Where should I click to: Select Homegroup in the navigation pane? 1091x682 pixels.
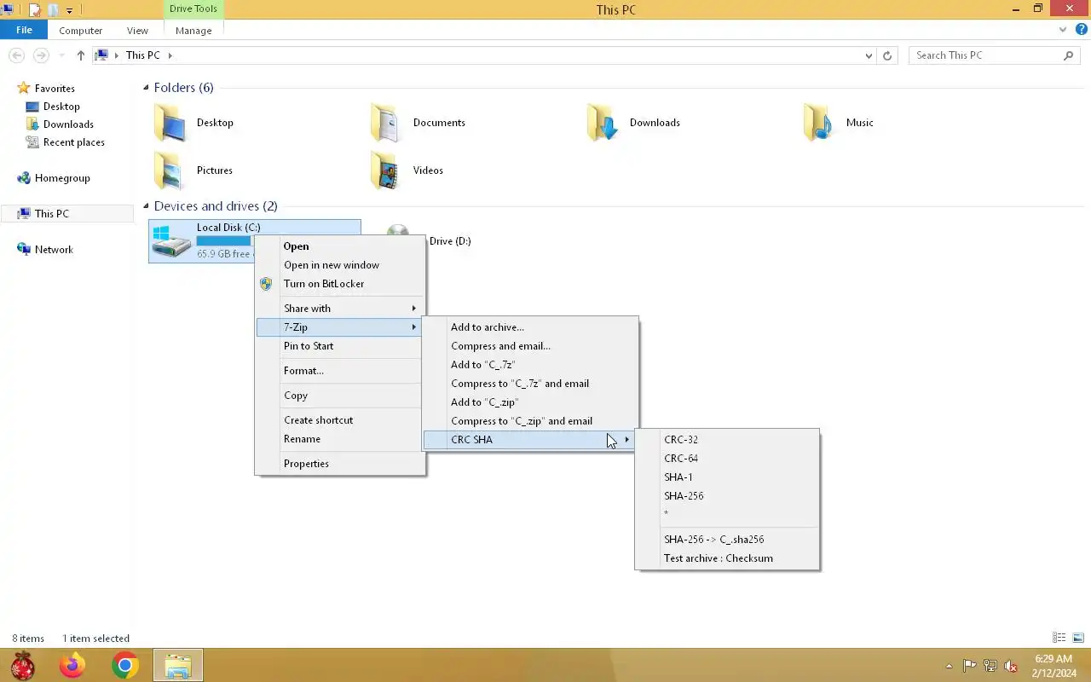click(62, 178)
